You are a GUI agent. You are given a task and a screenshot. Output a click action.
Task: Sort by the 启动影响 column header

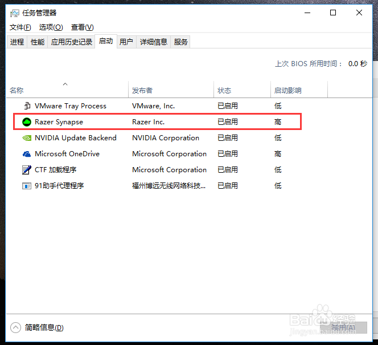(299, 90)
